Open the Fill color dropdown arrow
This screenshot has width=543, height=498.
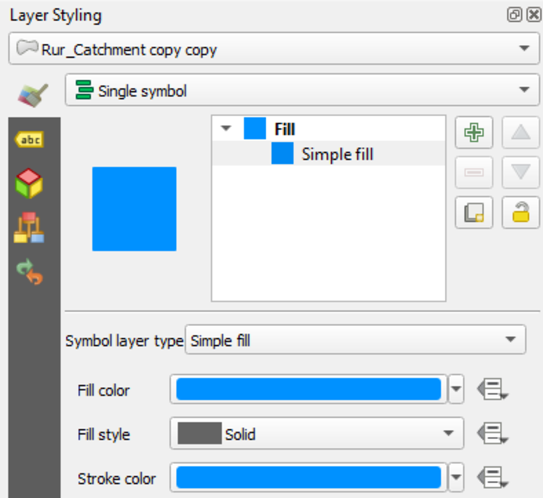click(x=456, y=390)
